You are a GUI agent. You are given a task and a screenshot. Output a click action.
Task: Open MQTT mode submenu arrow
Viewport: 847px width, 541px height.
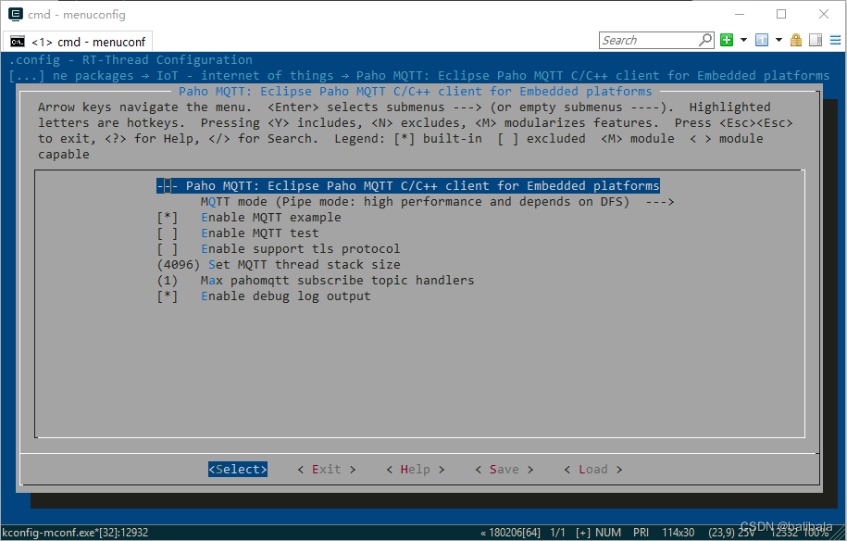coord(660,202)
